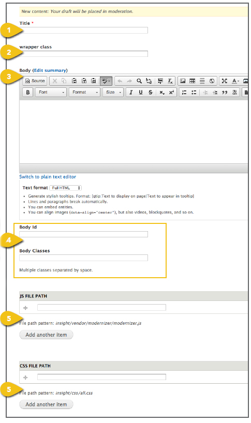Click the Find magnifier icon

pyautogui.click(x=139, y=81)
